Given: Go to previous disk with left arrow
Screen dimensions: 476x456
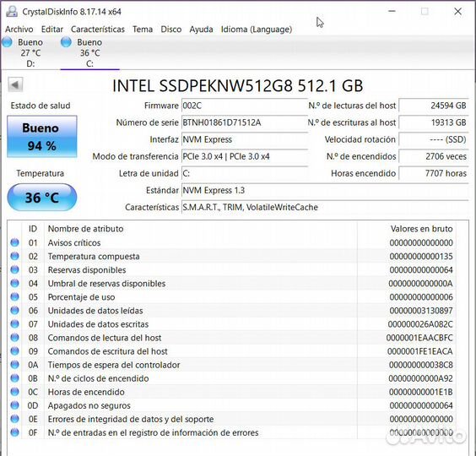Looking at the screenshot, I should (x=15, y=84).
